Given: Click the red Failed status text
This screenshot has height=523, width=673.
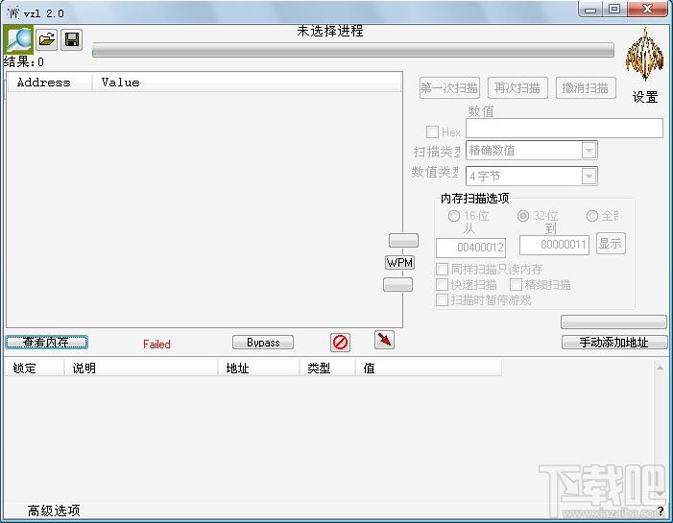Looking at the screenshot, I should (156, 345).
